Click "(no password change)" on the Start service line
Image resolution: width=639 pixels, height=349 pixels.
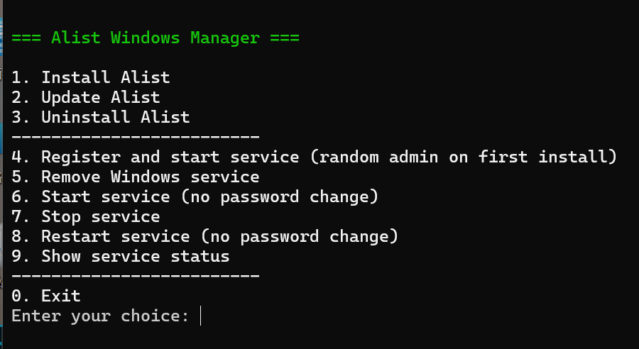(279, 196)
